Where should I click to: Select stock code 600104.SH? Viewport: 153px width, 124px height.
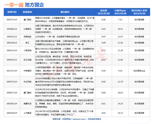pos(12,113)
